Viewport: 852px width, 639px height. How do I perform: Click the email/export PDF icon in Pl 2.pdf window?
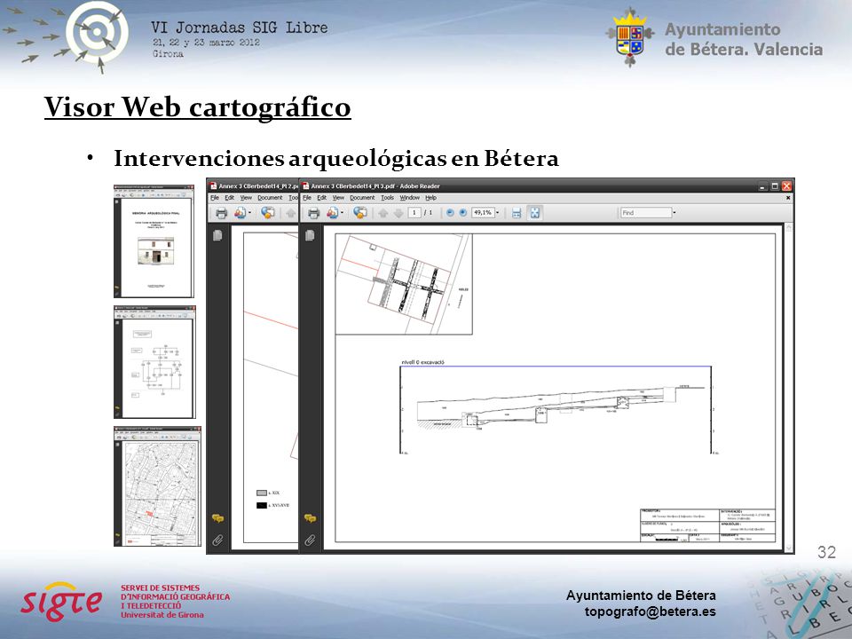tap(240, 213)
